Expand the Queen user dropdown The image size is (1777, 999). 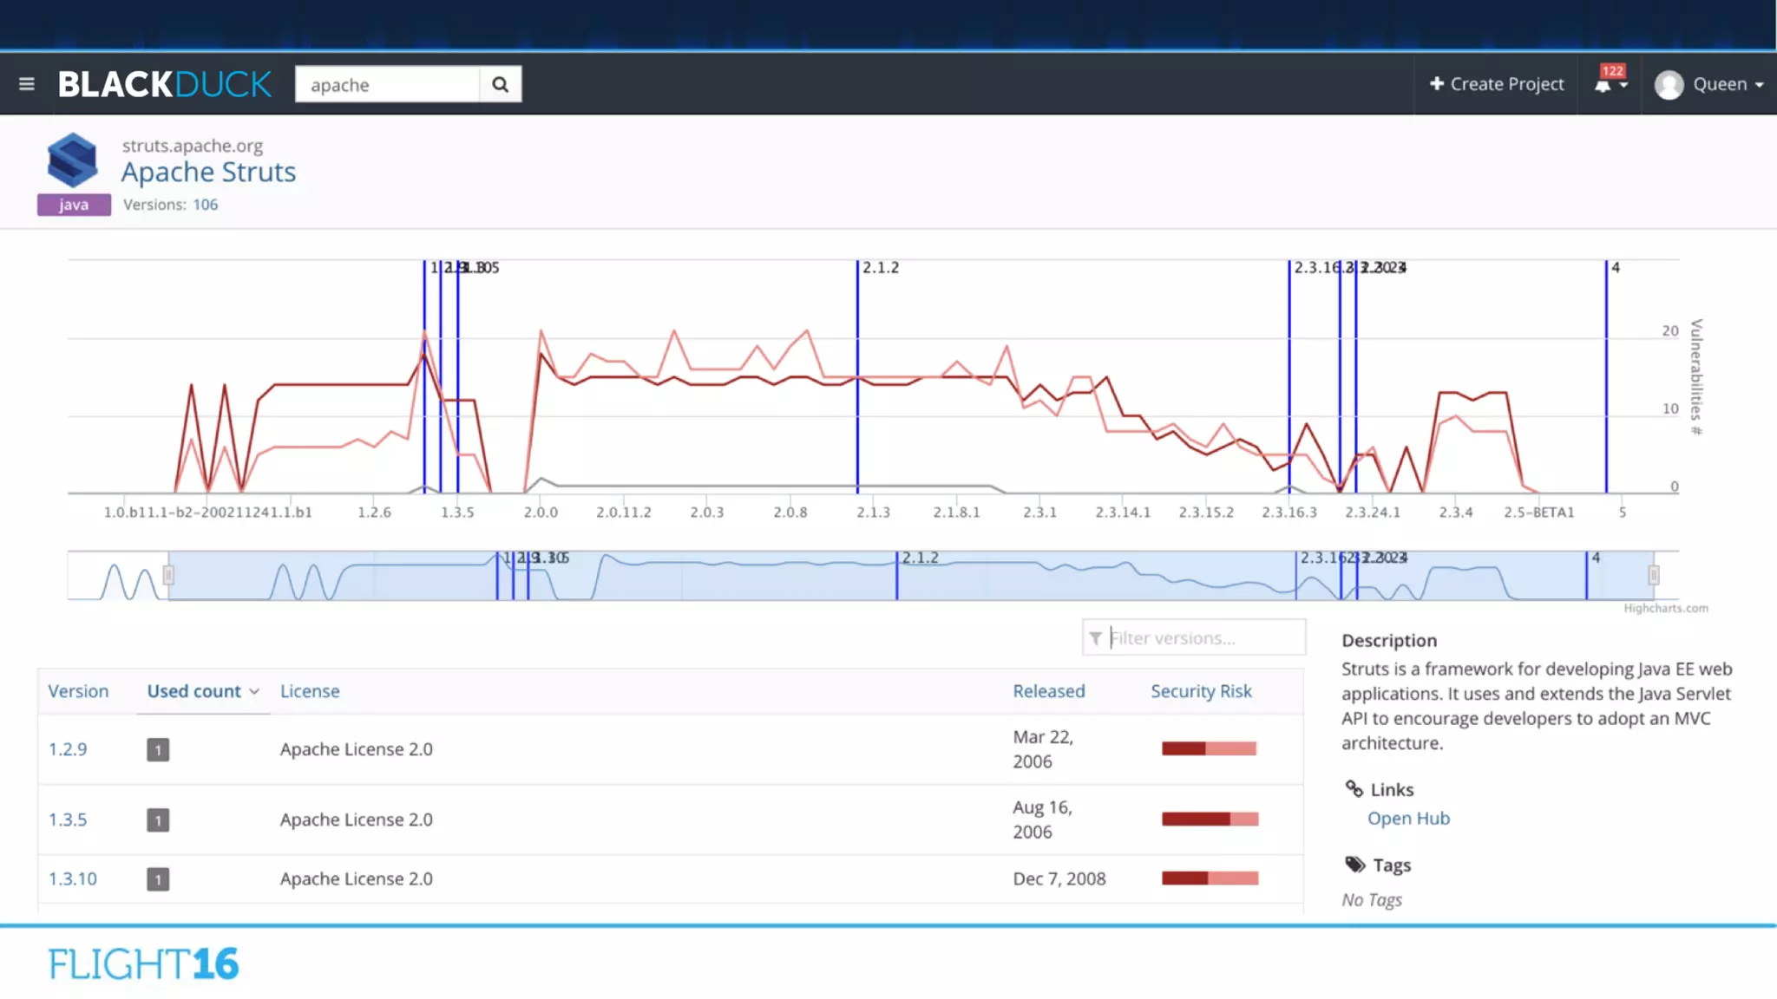[x=1759, y=85]
